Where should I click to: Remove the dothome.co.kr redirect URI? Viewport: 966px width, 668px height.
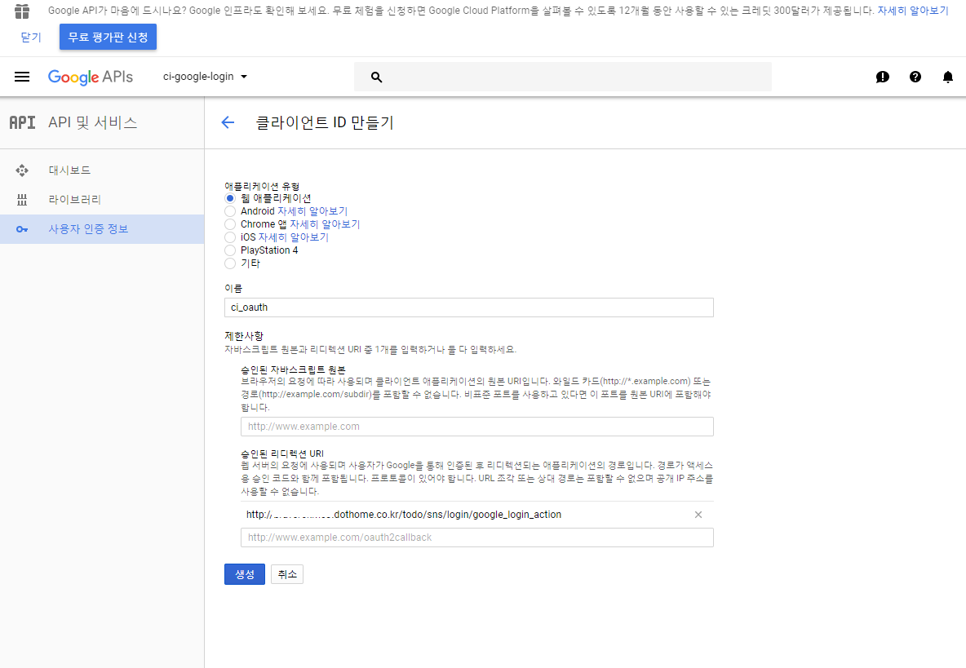(x=698, y=515)
